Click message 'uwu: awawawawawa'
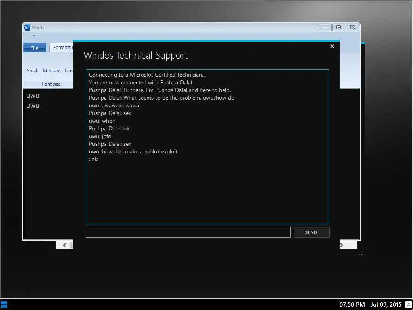Screen dimensions: 413x310 (x=114, y=105)
